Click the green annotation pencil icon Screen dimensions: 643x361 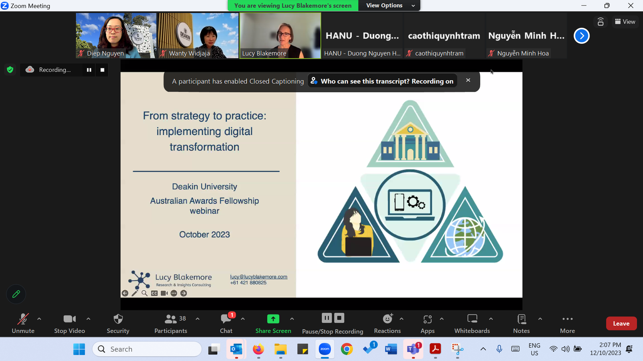[16, 294]
